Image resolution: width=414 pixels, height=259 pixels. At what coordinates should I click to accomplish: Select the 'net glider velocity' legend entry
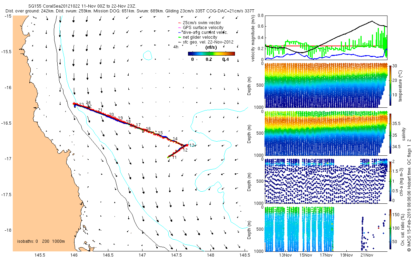pyautogui.click(x=197, y=37)
